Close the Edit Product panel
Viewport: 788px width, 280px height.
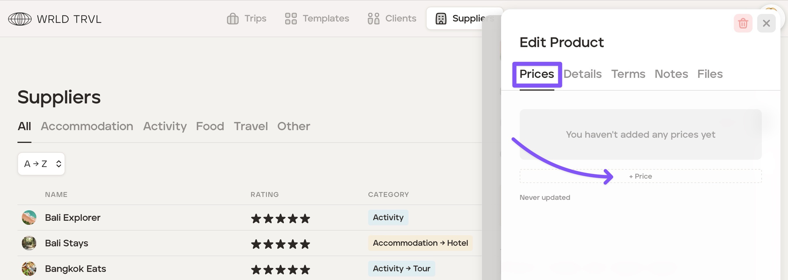[x=766, y=24]
